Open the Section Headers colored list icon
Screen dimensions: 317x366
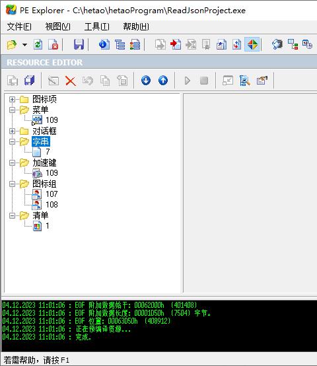coord(135,44)
